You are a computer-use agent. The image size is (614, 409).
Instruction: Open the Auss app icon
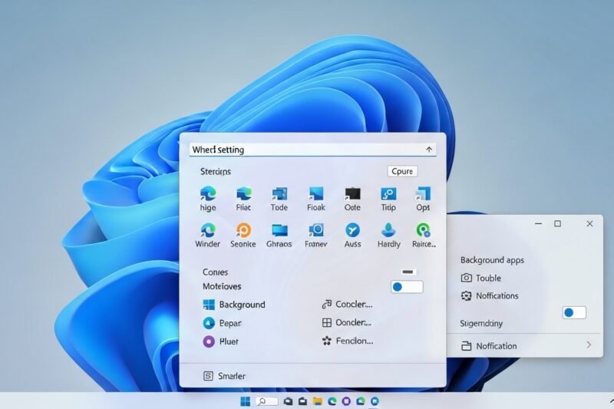pos(352,230)
